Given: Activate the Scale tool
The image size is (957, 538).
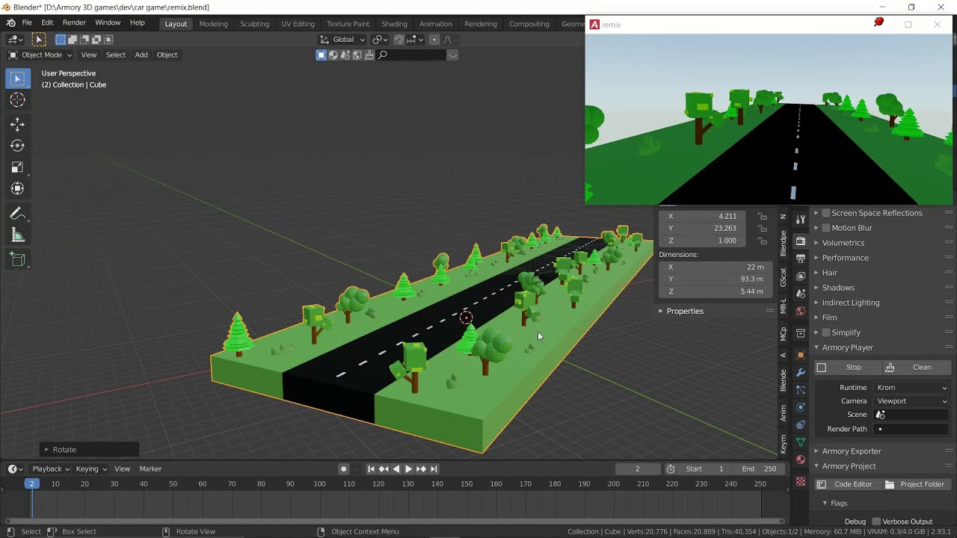Looking at the screenshot, I should pos(18,167).
